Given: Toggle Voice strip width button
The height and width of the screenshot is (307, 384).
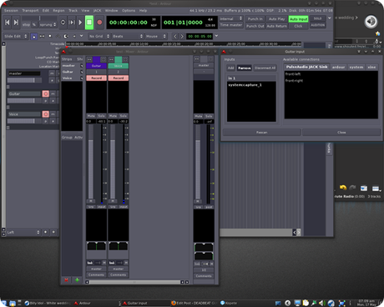Looking at the screenshot, I should (125, 59).
